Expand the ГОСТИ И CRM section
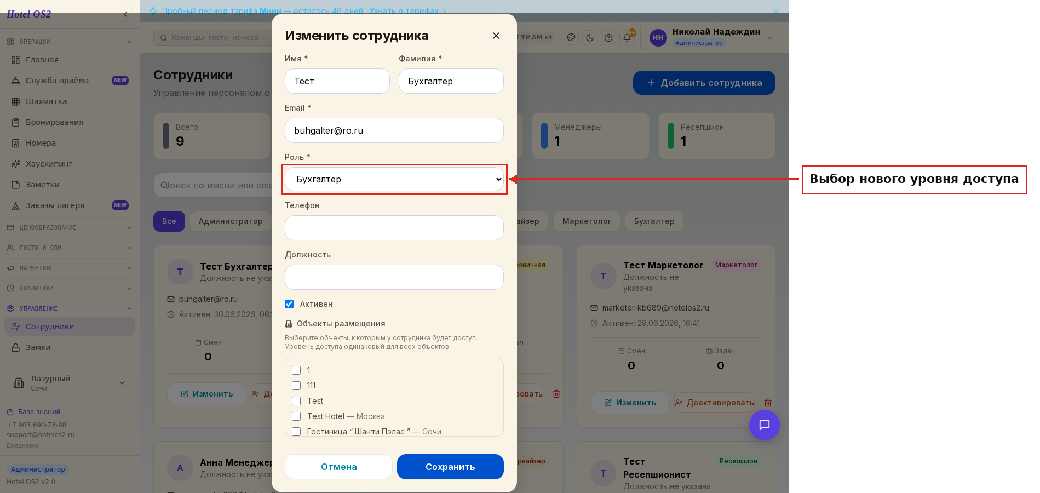The image size is (1040, 493). tap(70, 248)
